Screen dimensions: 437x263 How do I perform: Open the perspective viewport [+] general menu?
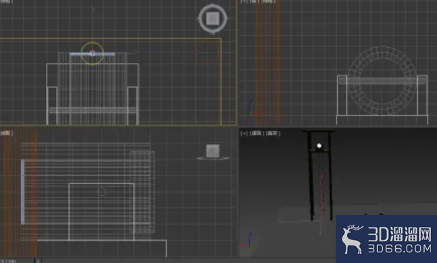pos(244,133)
